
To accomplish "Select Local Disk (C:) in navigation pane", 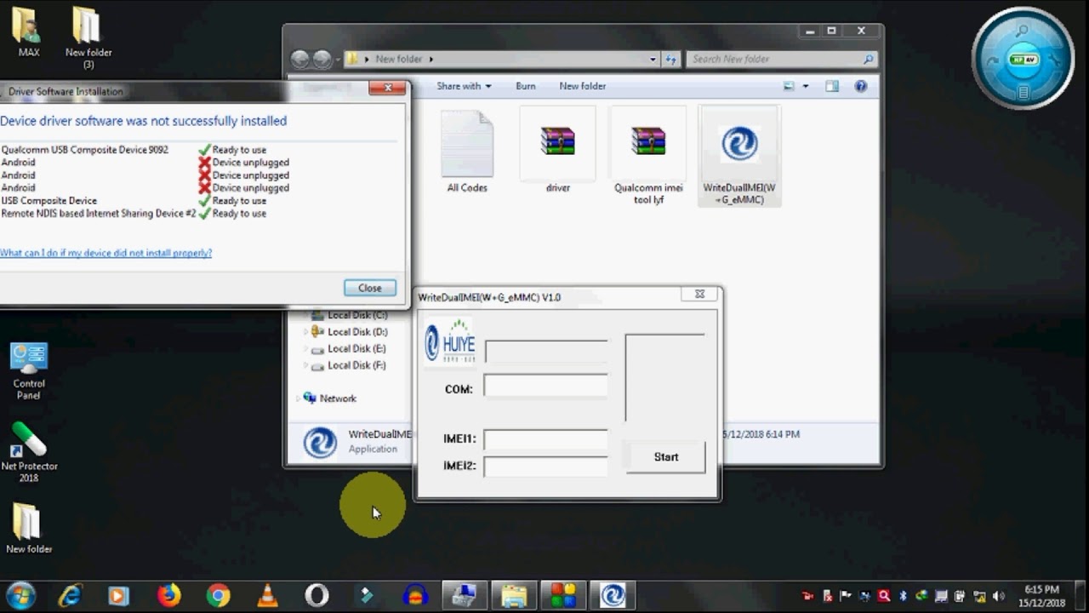I will click(356, 315).
